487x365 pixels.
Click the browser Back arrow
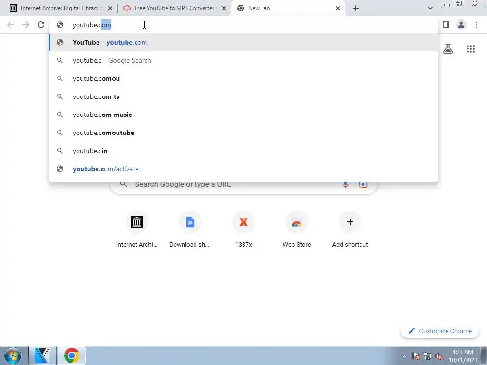pyautogui.click(x=10, y=25)
